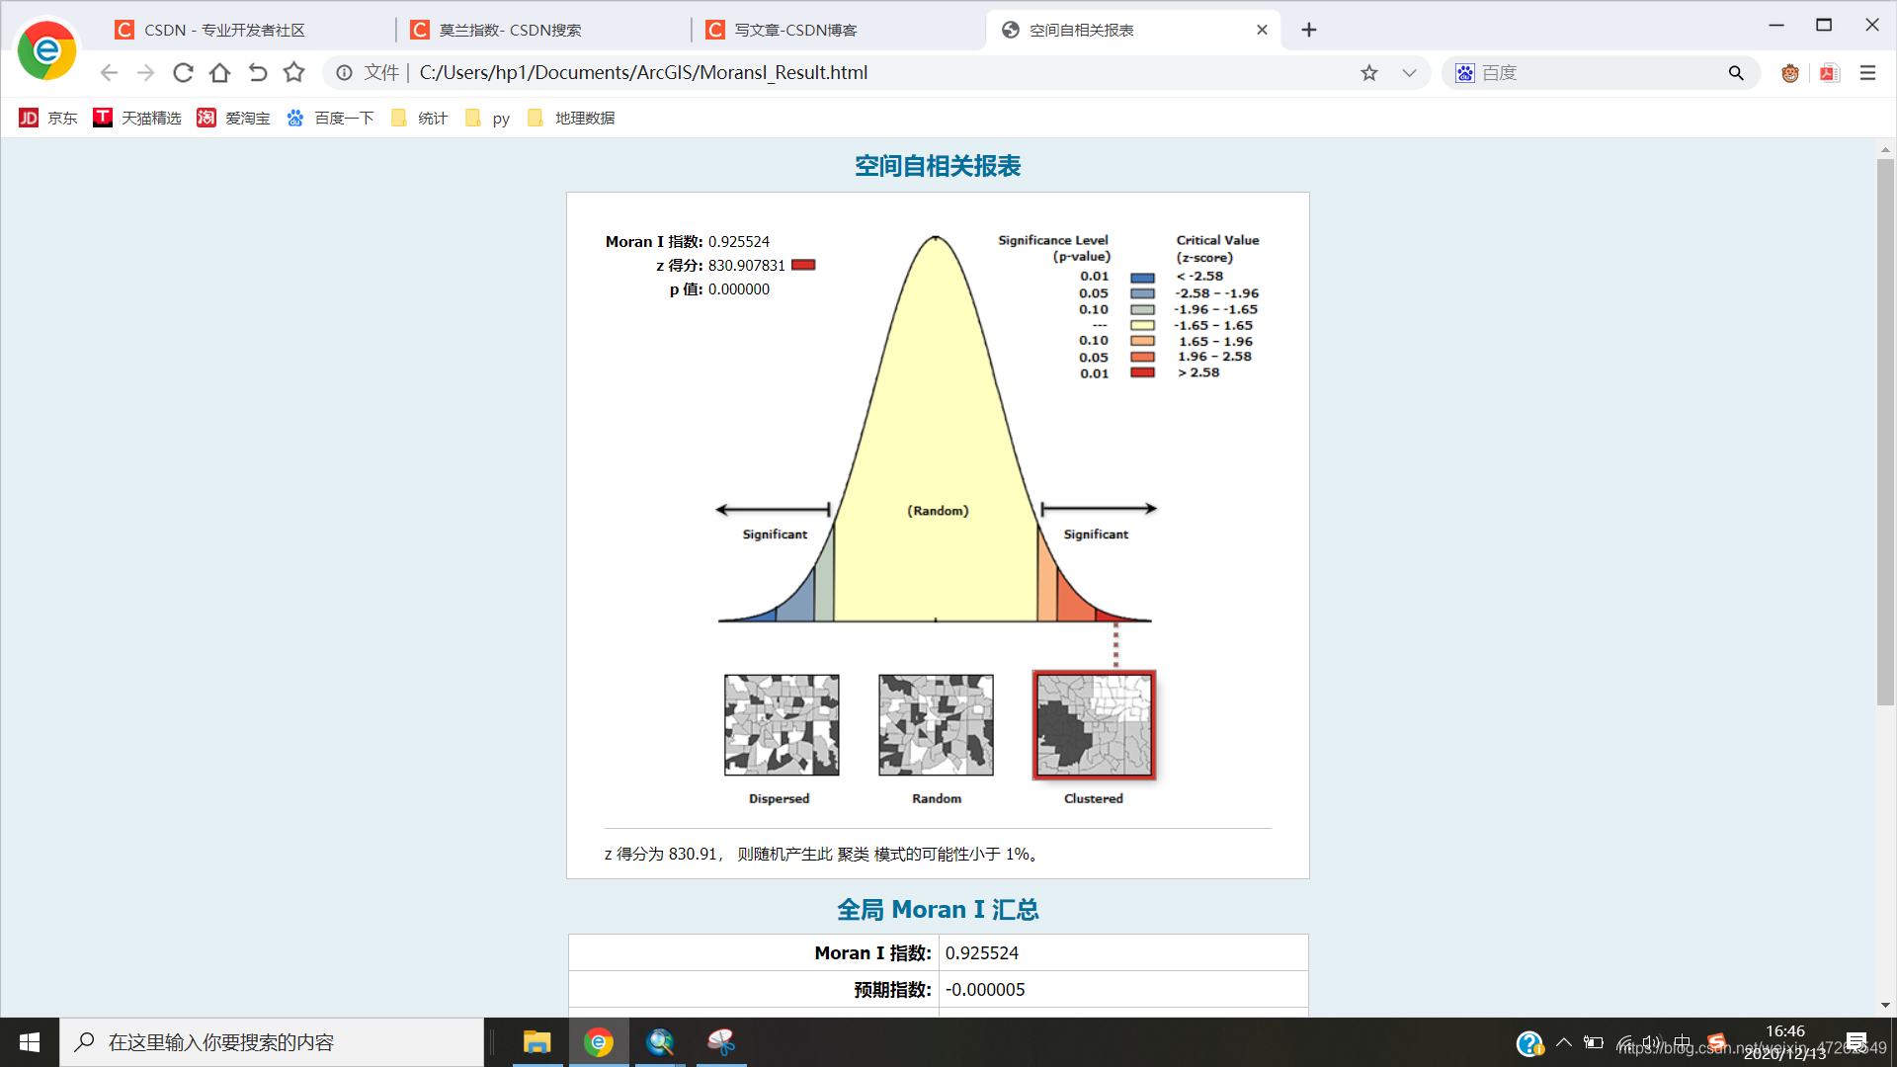The width and height of the screenshot is (1897, 1067).
Task: Show hidden system tray icons
Action: (1563, 1042)
